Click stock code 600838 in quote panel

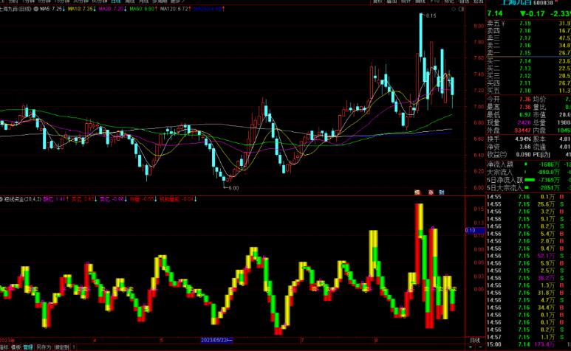[x=544, y=3]
